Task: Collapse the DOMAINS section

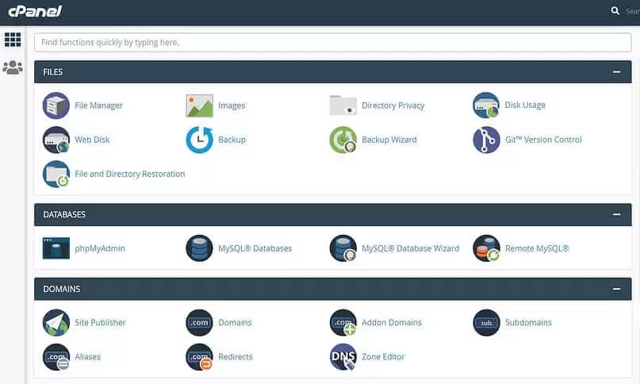Action: pos(616,289)
